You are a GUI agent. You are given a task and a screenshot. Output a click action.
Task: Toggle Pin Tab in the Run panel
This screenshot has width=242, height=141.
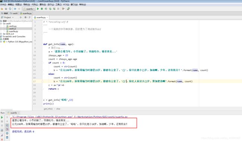[x=2, y=135]
